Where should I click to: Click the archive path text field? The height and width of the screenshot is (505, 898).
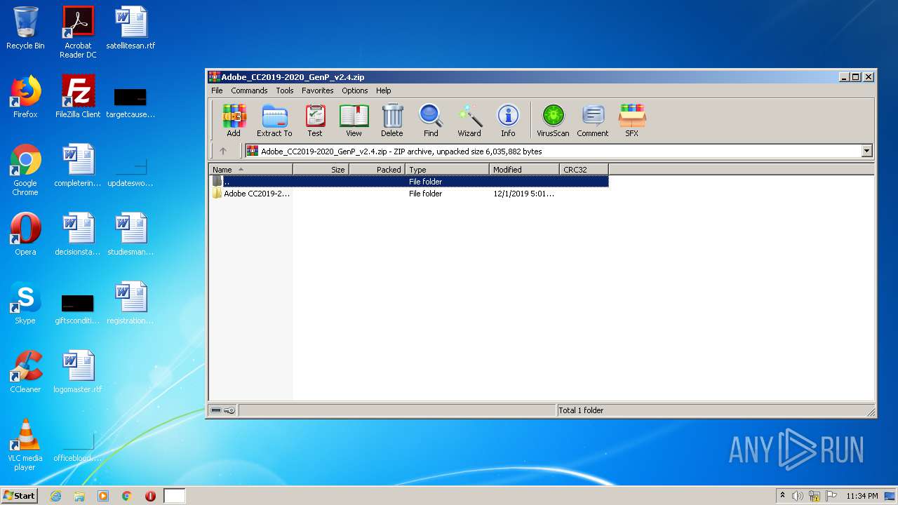(x=553, y=151)
